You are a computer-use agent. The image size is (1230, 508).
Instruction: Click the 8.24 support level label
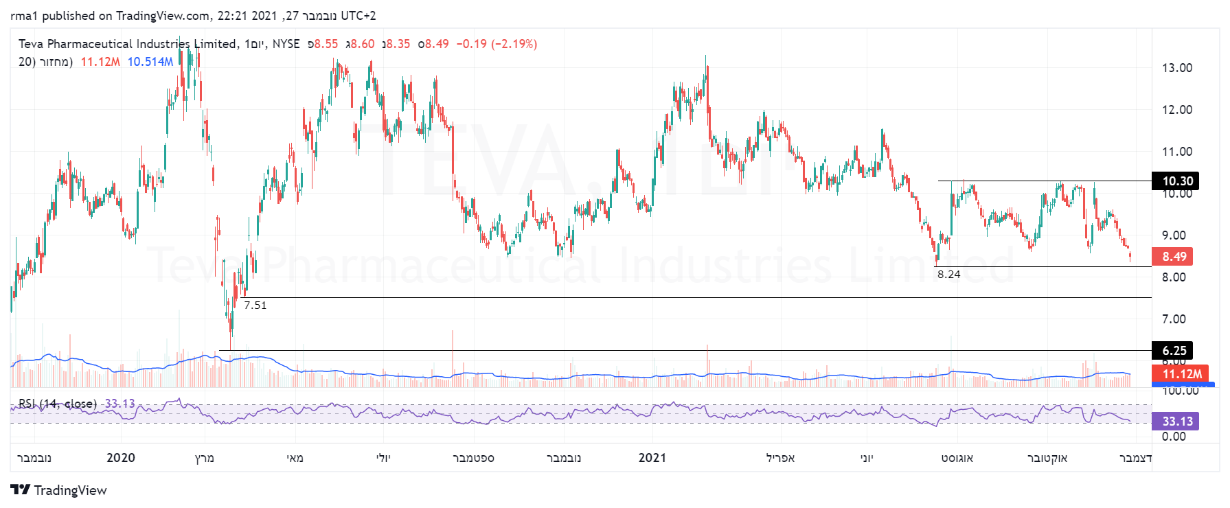[949, 275]
